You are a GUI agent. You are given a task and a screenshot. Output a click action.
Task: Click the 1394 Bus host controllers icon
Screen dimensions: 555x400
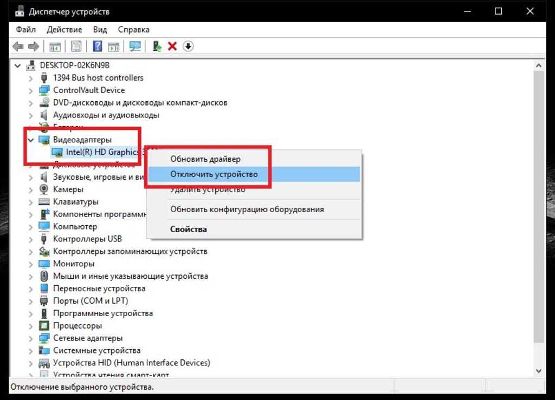(44, 78)
